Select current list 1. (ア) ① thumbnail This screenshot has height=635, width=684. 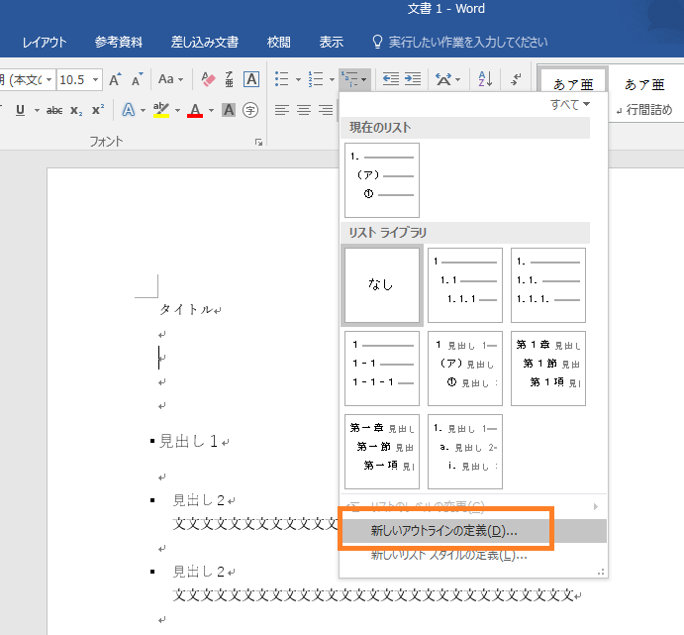tap(382, 180)
